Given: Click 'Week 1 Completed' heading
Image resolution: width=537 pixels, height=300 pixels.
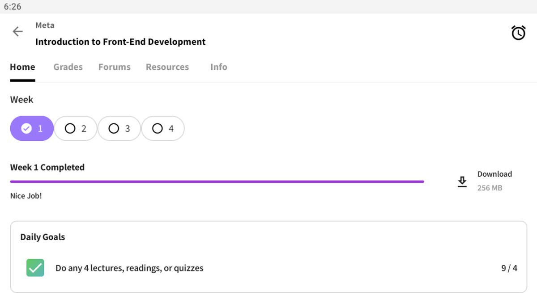Looking at the screenshot, I should pyautogui.click(x=47, y=167).
